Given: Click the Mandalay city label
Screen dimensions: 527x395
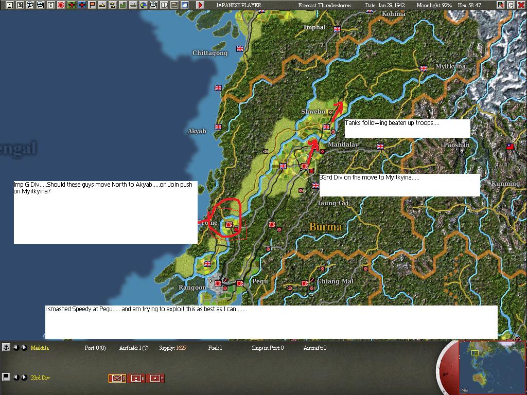Looking at the screenshot, I should point(343,145).
